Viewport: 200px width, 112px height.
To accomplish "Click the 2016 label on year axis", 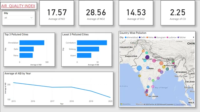I will click(x=33, y=101).
